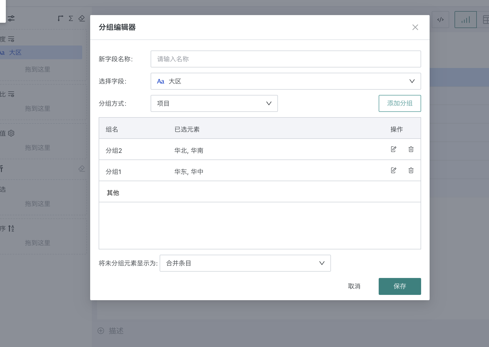Click the gear icon beside 值
The width and height of the screenshot is (489, 347).
[11, 133]
